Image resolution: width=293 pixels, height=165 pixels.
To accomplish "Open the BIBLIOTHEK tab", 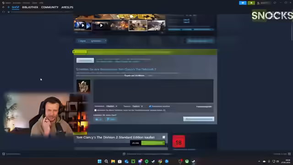I will (x=30, y=7).
